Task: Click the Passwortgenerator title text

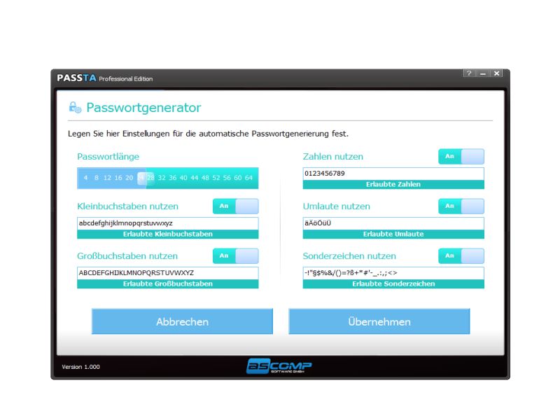Action: [x=143, y=108]
